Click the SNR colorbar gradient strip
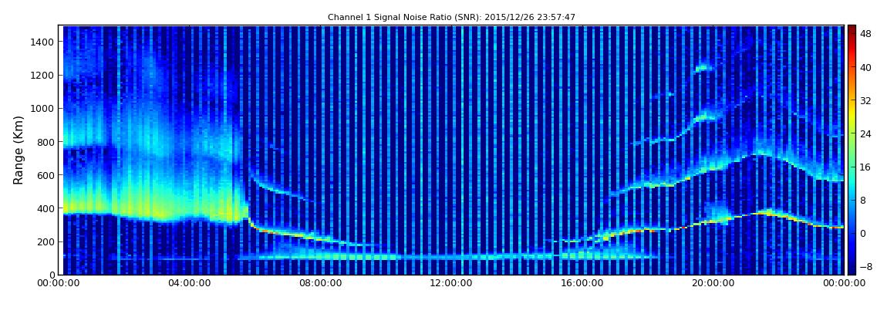This screenshot has width=887, height=314. [852, 150]
